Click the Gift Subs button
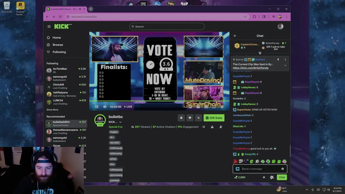The image size is (345, 194). (214, 118)
